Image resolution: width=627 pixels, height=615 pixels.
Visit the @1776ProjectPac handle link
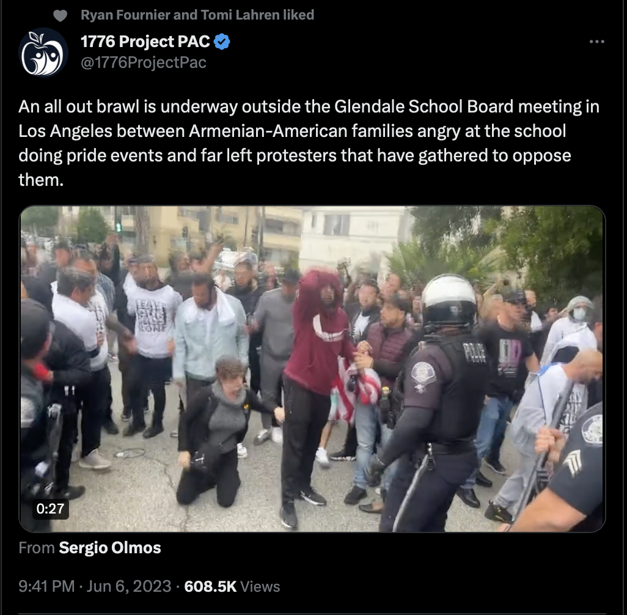144,62
